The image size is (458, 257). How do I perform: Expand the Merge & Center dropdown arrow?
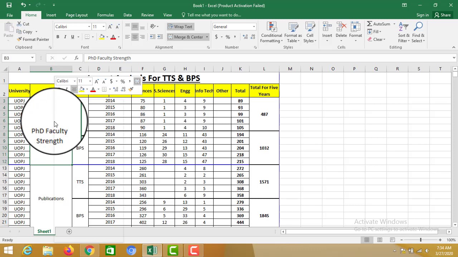tap(206, 37)
